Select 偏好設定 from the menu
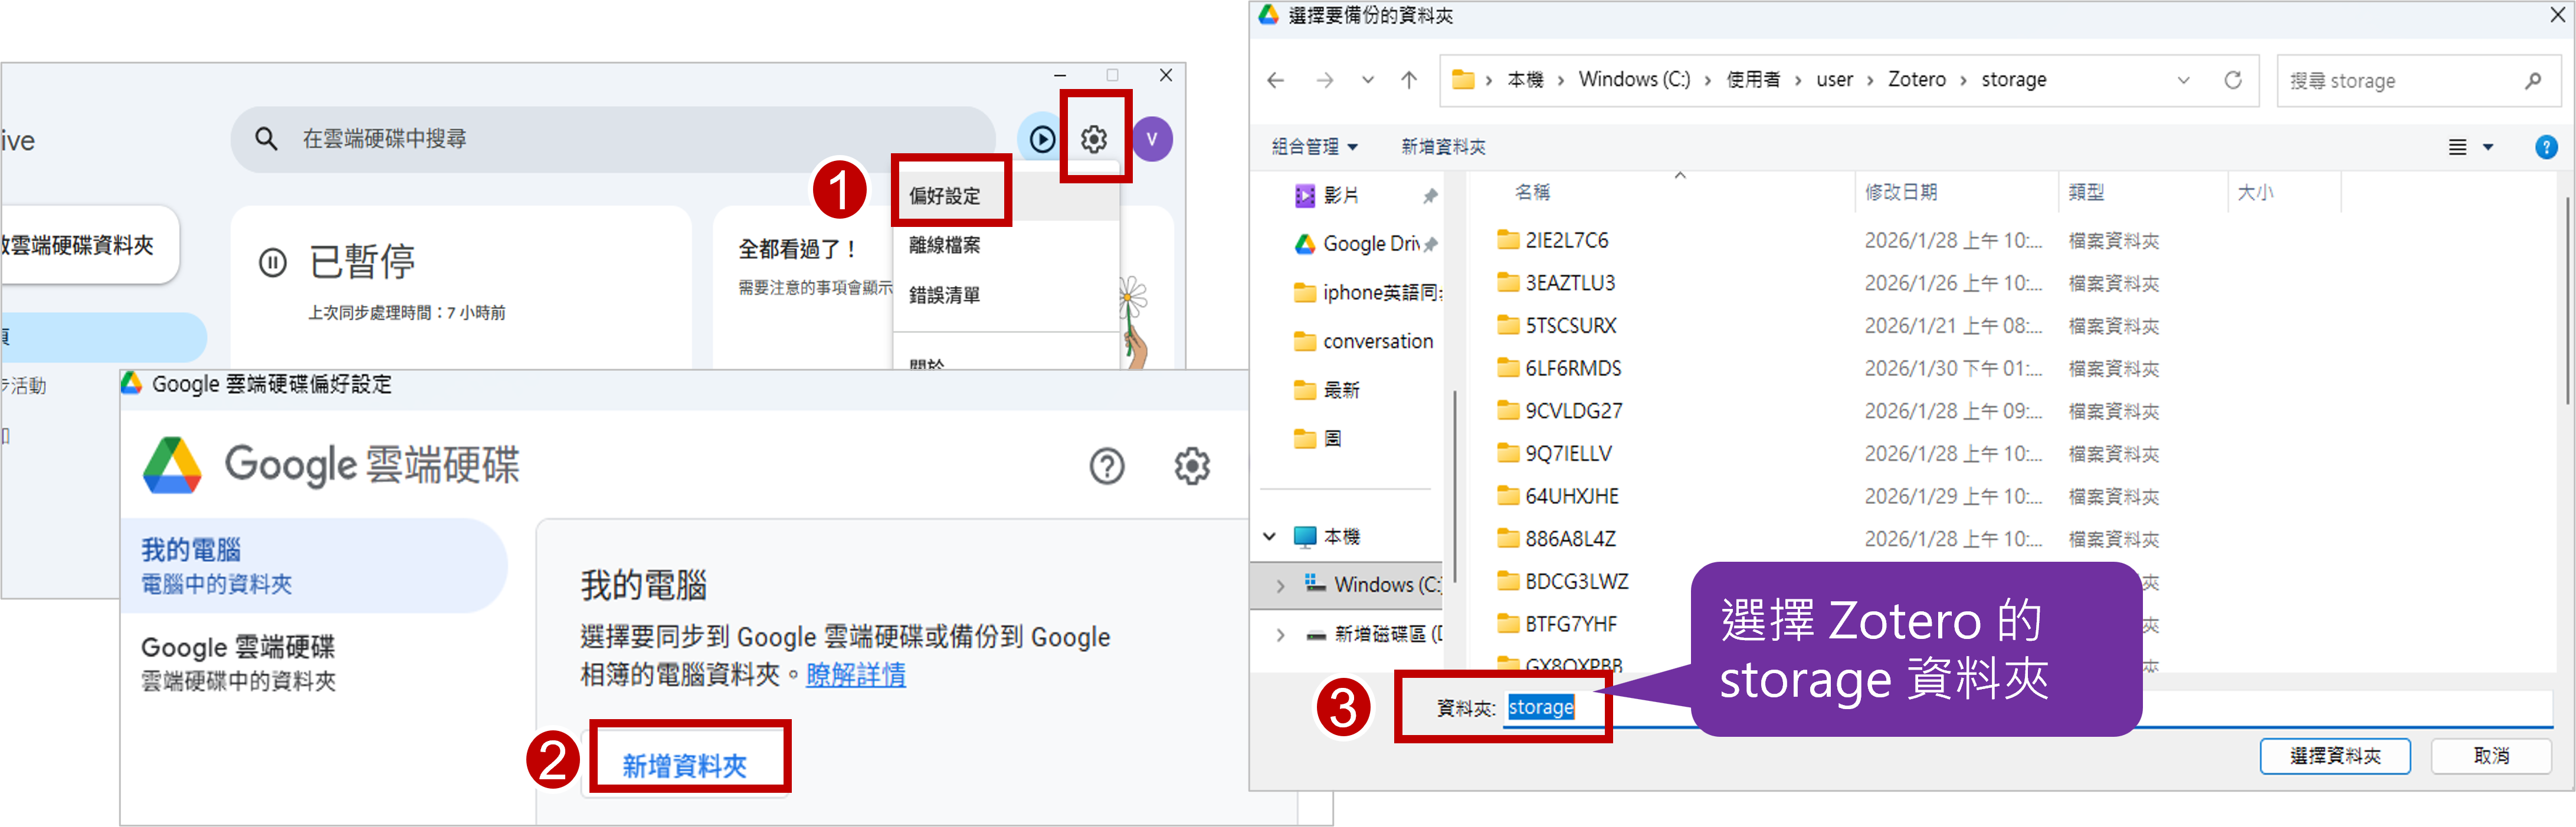 point(945,196)
